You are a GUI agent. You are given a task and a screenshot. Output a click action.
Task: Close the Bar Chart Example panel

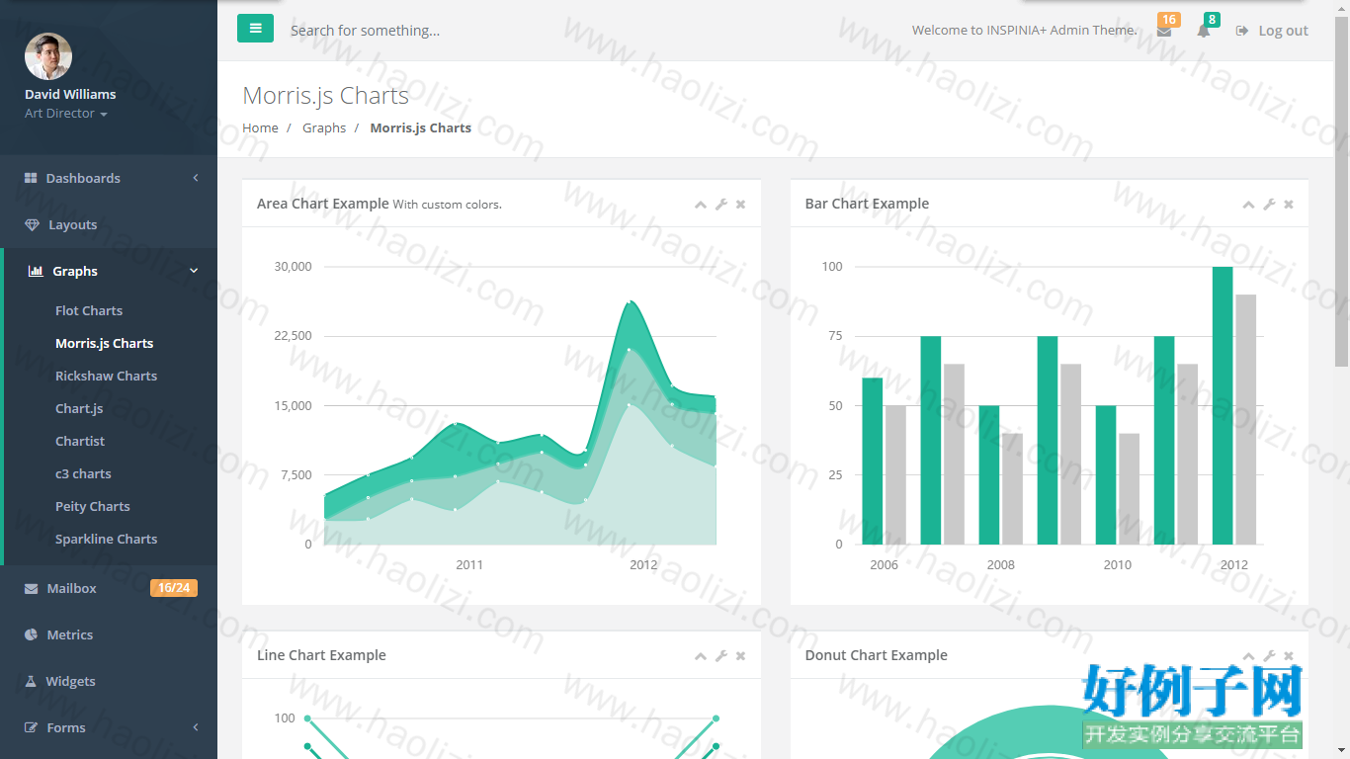pos(1289,205)
